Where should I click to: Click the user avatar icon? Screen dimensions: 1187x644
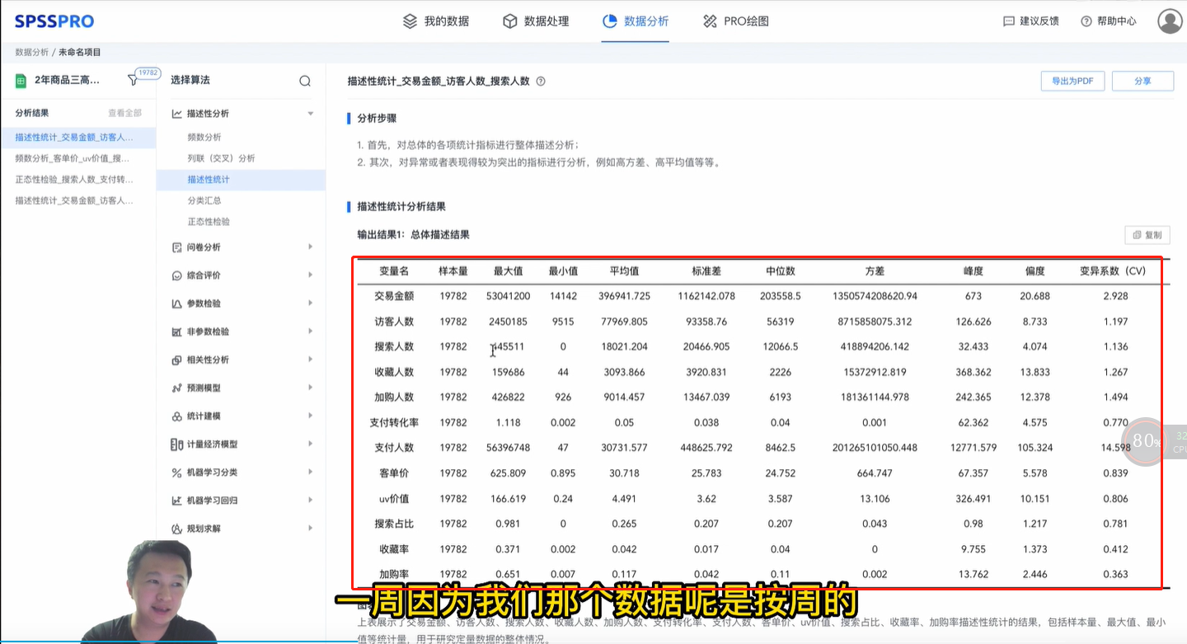[1170, 21]
